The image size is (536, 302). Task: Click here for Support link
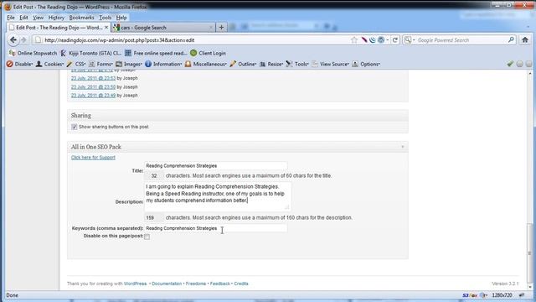[x=93, y=158]
